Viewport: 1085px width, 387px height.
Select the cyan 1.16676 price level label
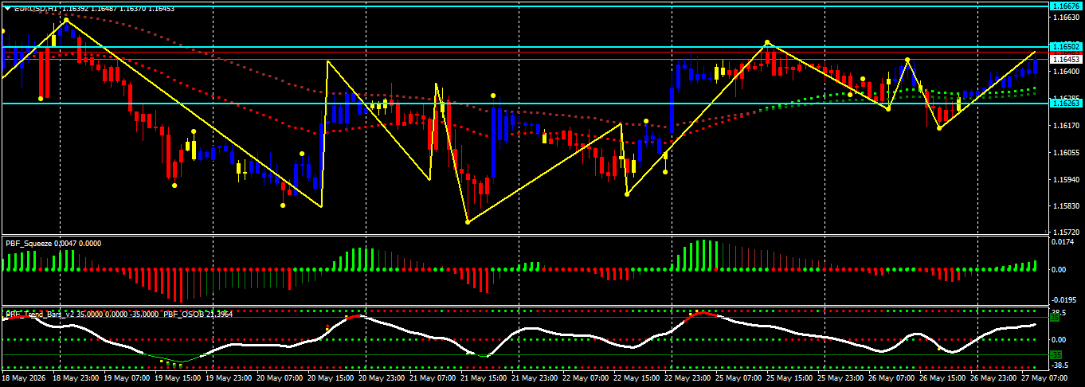(1066, 6)
